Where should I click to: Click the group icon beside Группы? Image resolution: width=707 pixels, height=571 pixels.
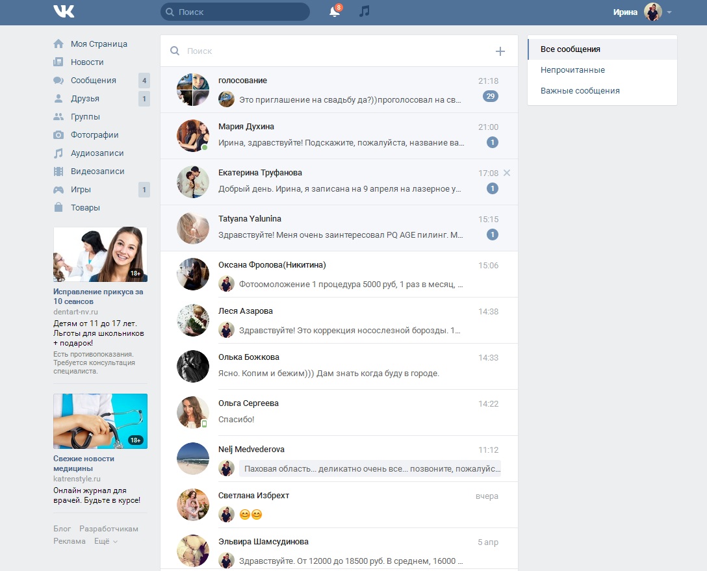pyautogui.click(x=58, y=117)
